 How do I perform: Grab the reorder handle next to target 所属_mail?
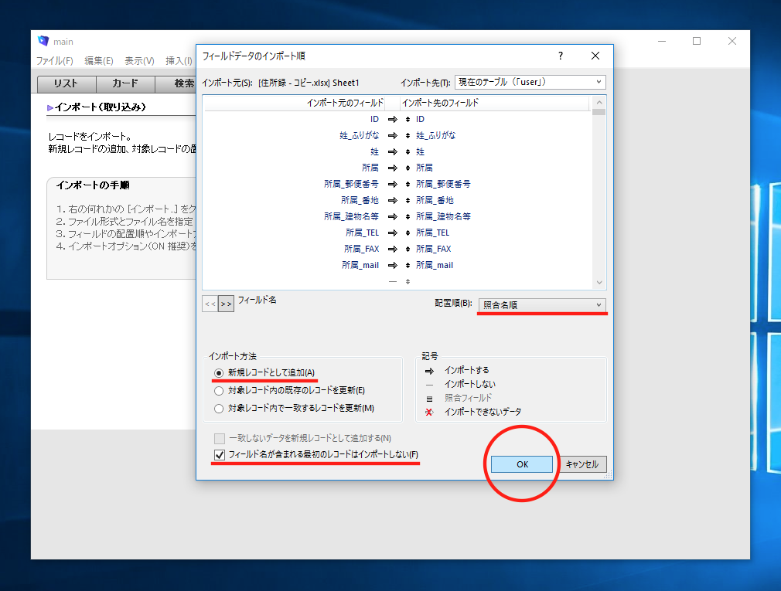click(x=408, y=265)
